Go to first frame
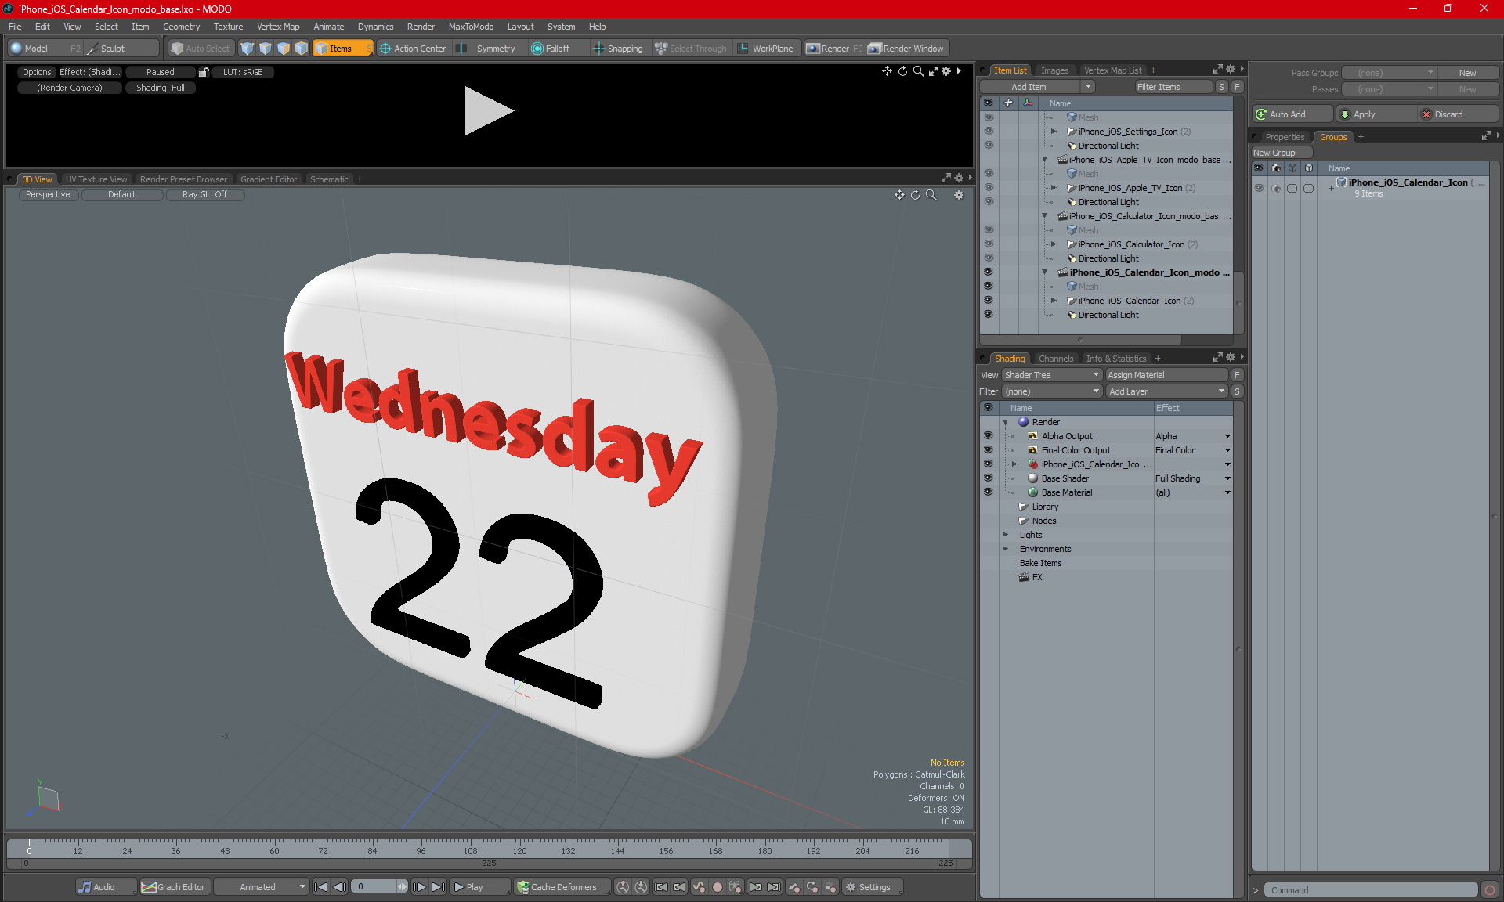This screenshot has width=1504, height=902. tap(320, 887)
